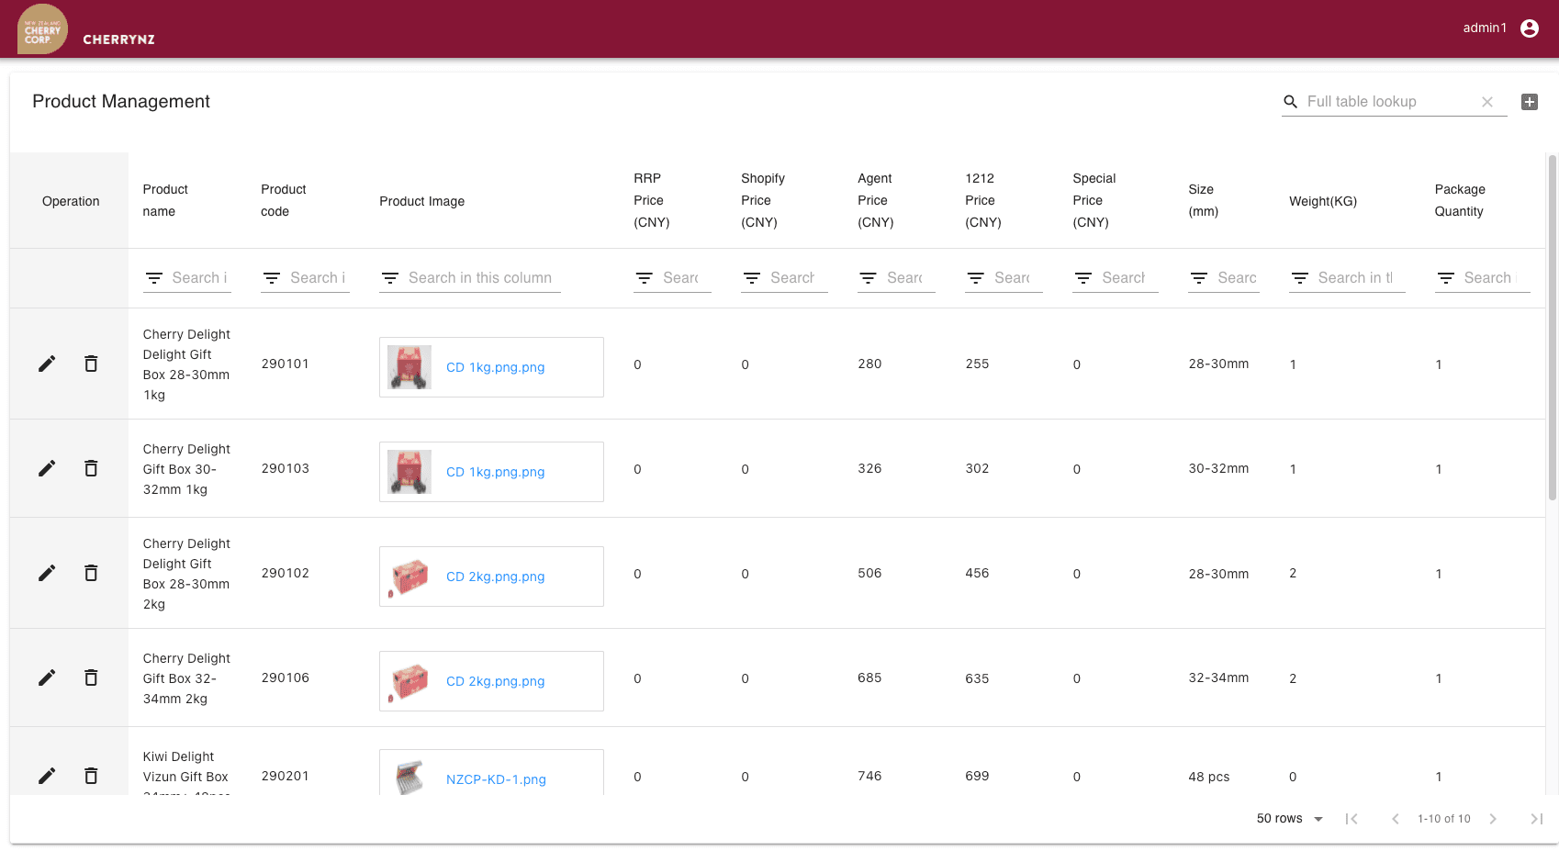Click filter icon in Package Quantity column
Screen dimensions: 1559x851
point(1446,278)
